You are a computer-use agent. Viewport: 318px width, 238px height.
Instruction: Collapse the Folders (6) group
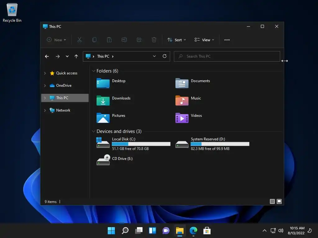[93, 71]
